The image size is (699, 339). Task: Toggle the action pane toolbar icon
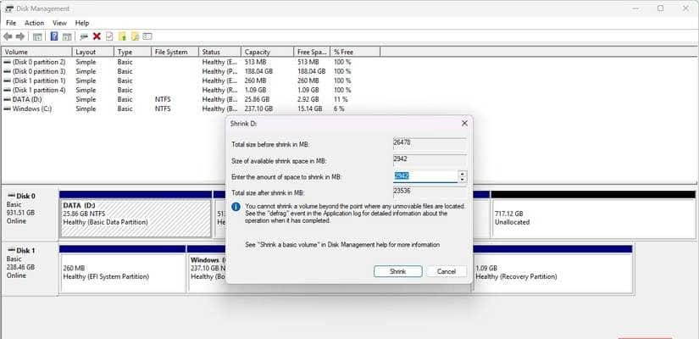tap(67, 36)
